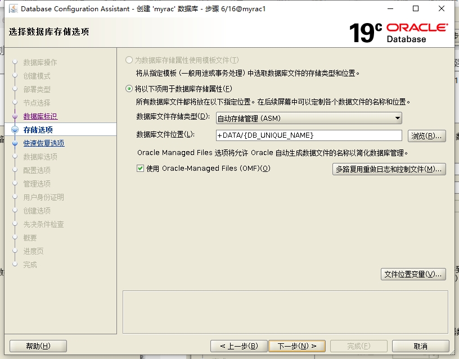This screenshot has height=359, width=459.
Task: Proceed with 下一步(N) button
Action: point(297,346)
